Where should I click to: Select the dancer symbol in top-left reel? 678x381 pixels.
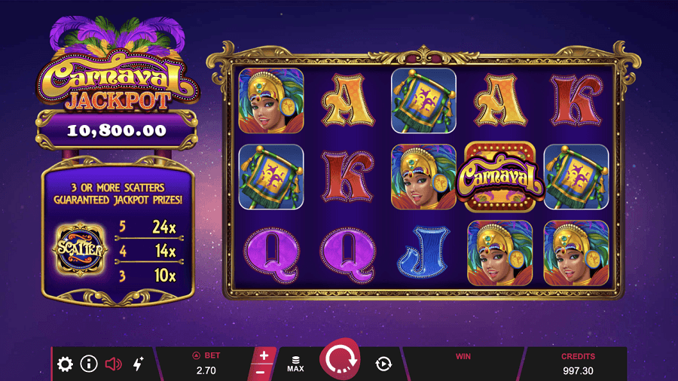pos(271,100)
